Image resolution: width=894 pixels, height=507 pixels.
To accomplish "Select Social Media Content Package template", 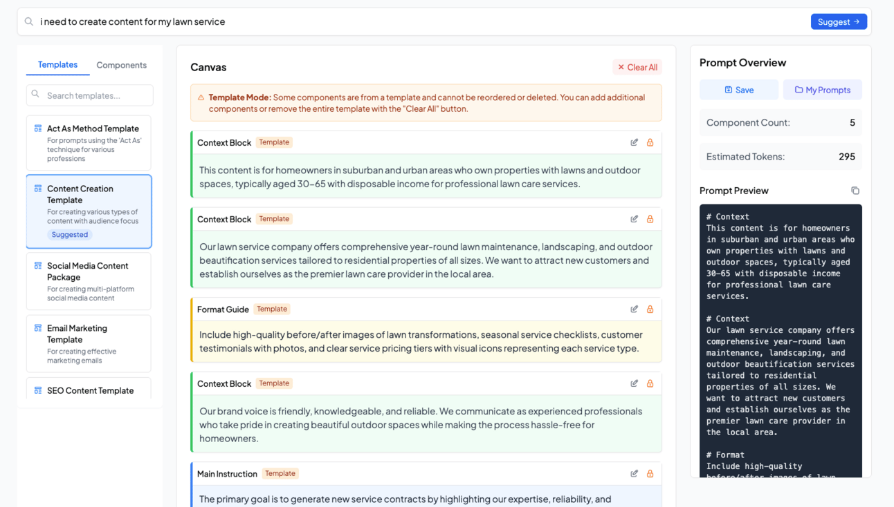I will [x=89, y=281].
